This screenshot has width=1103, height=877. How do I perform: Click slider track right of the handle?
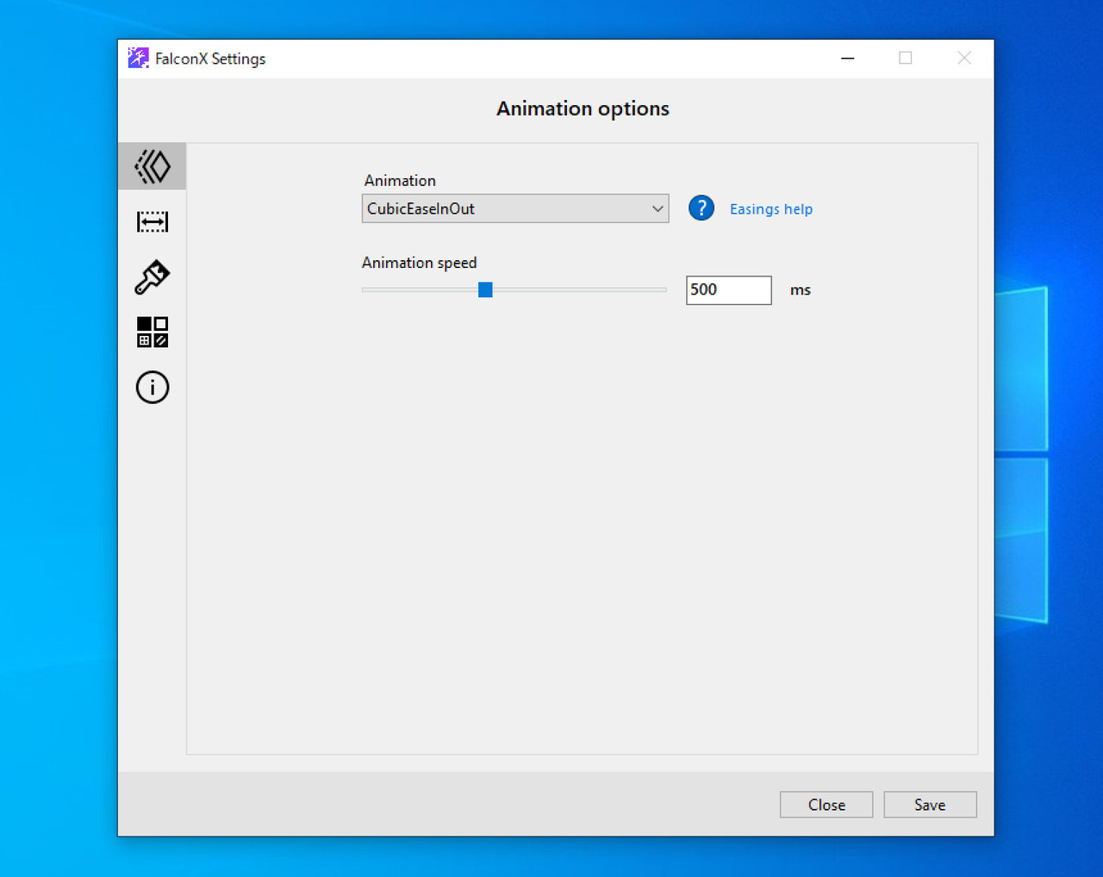(577, 290)
